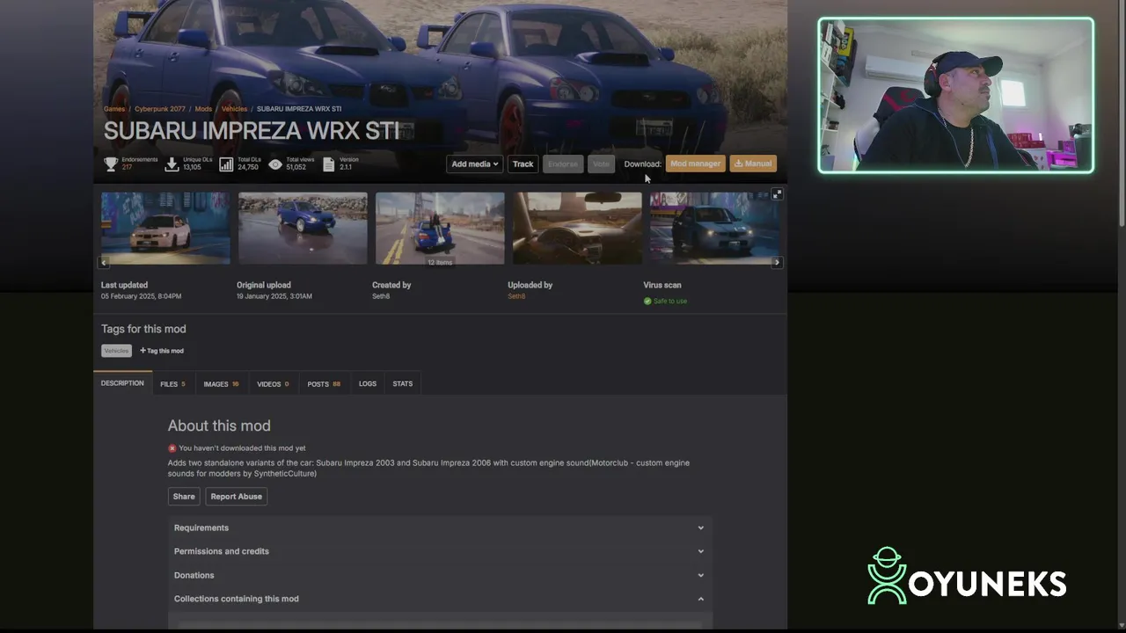Click the green Safe to use checkmark
This screenshot has width=1126, height=633.
click(647, 301)
